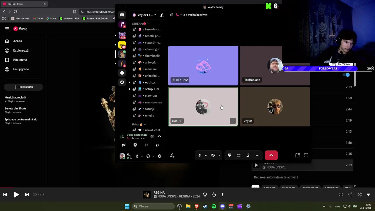The image size is (375, 211).
Task: Like the song REGINA
Action: tap(214, 195)
